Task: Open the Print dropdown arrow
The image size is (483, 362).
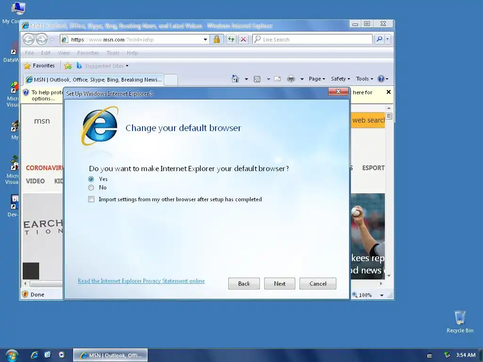Action: tap(302, 79)
